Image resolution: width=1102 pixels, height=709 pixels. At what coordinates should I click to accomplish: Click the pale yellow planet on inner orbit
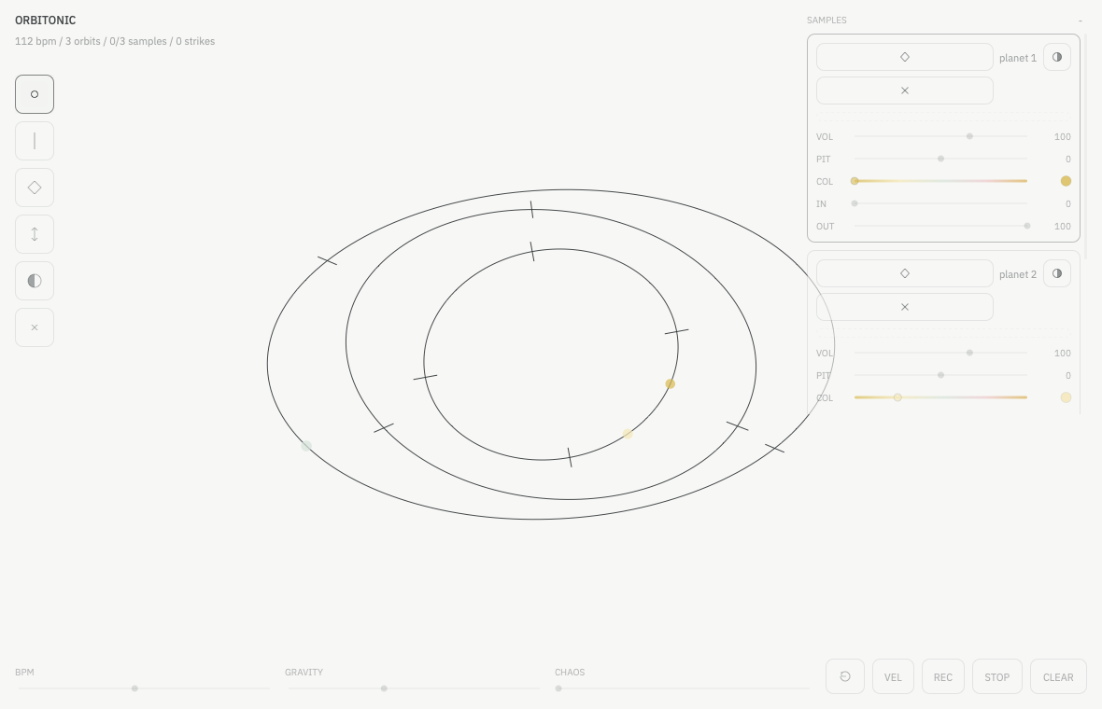pyautogui.click(x=628, y=434)
